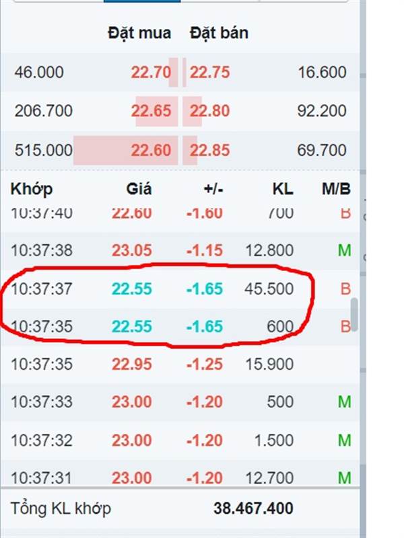Click the 22.60 bid with 515.000 volume
Viewport: 404px width, 538px height.
151,150
